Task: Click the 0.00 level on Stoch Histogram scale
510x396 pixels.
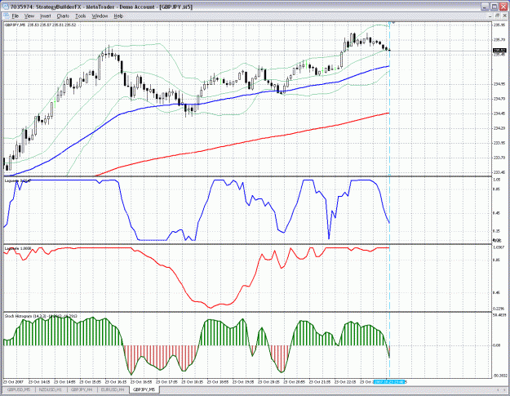Action: pos(497,345)
